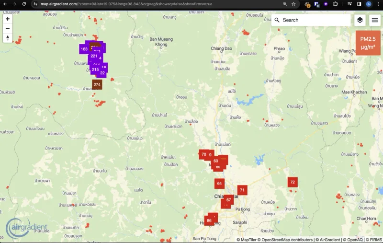
Task: Select the red sensor marker reading 64
Action: (219, 184)
